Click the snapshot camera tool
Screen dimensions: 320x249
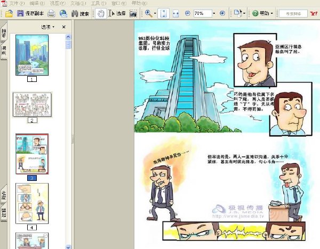tap(133, 14)
